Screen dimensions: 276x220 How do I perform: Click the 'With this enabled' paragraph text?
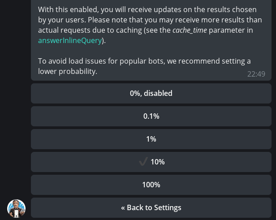click(x=150, y=25)
